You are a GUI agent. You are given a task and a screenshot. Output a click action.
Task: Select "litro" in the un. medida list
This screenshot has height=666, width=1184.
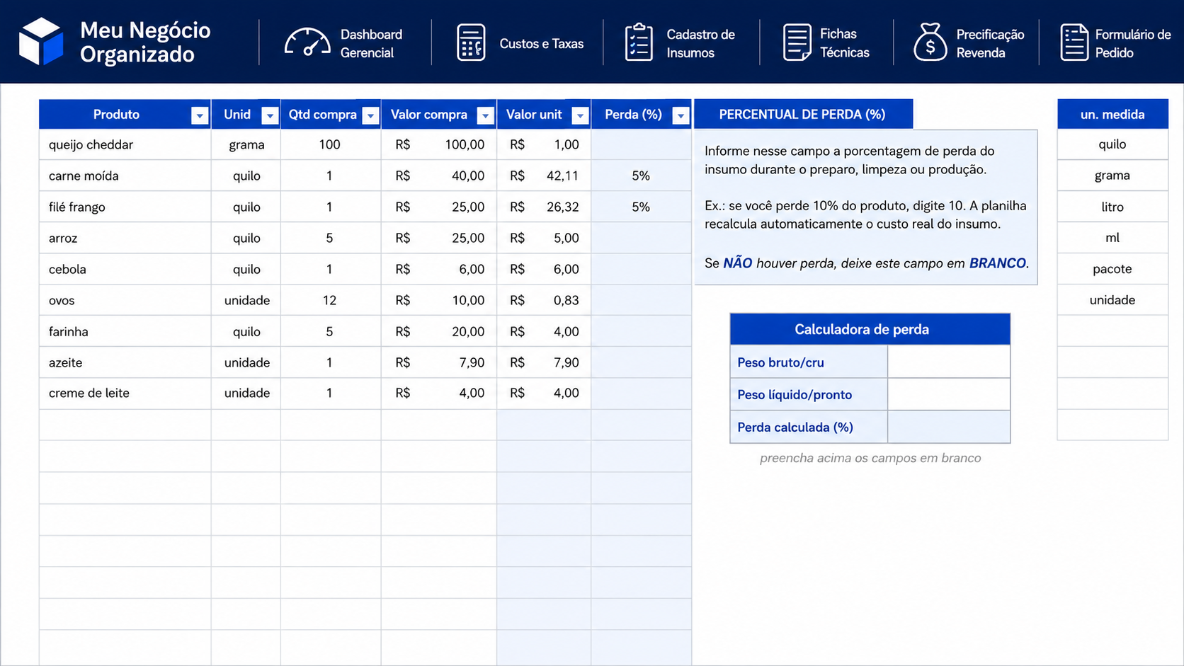click(x=1112, y=207)
